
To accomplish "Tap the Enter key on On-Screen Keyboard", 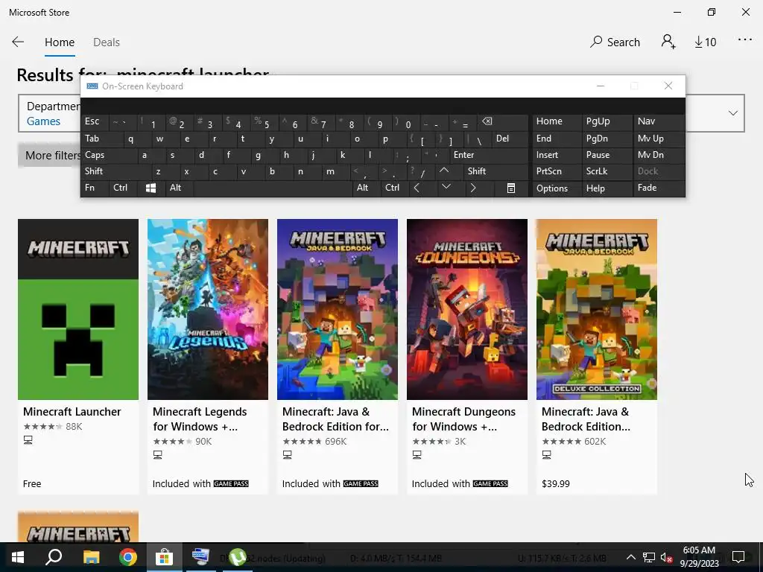I will (x=489, y=155).
